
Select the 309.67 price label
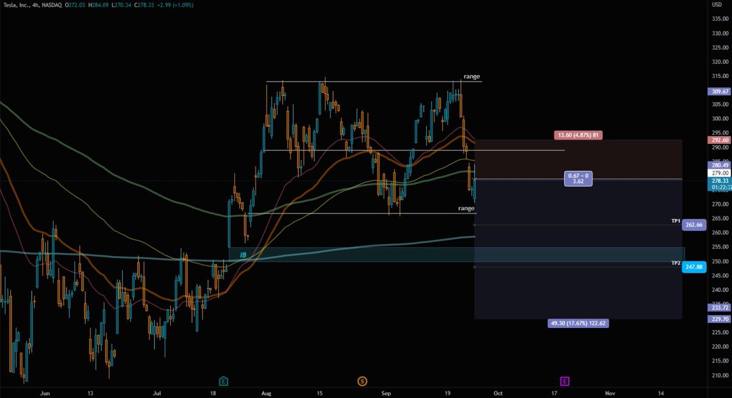coord(720,91)
